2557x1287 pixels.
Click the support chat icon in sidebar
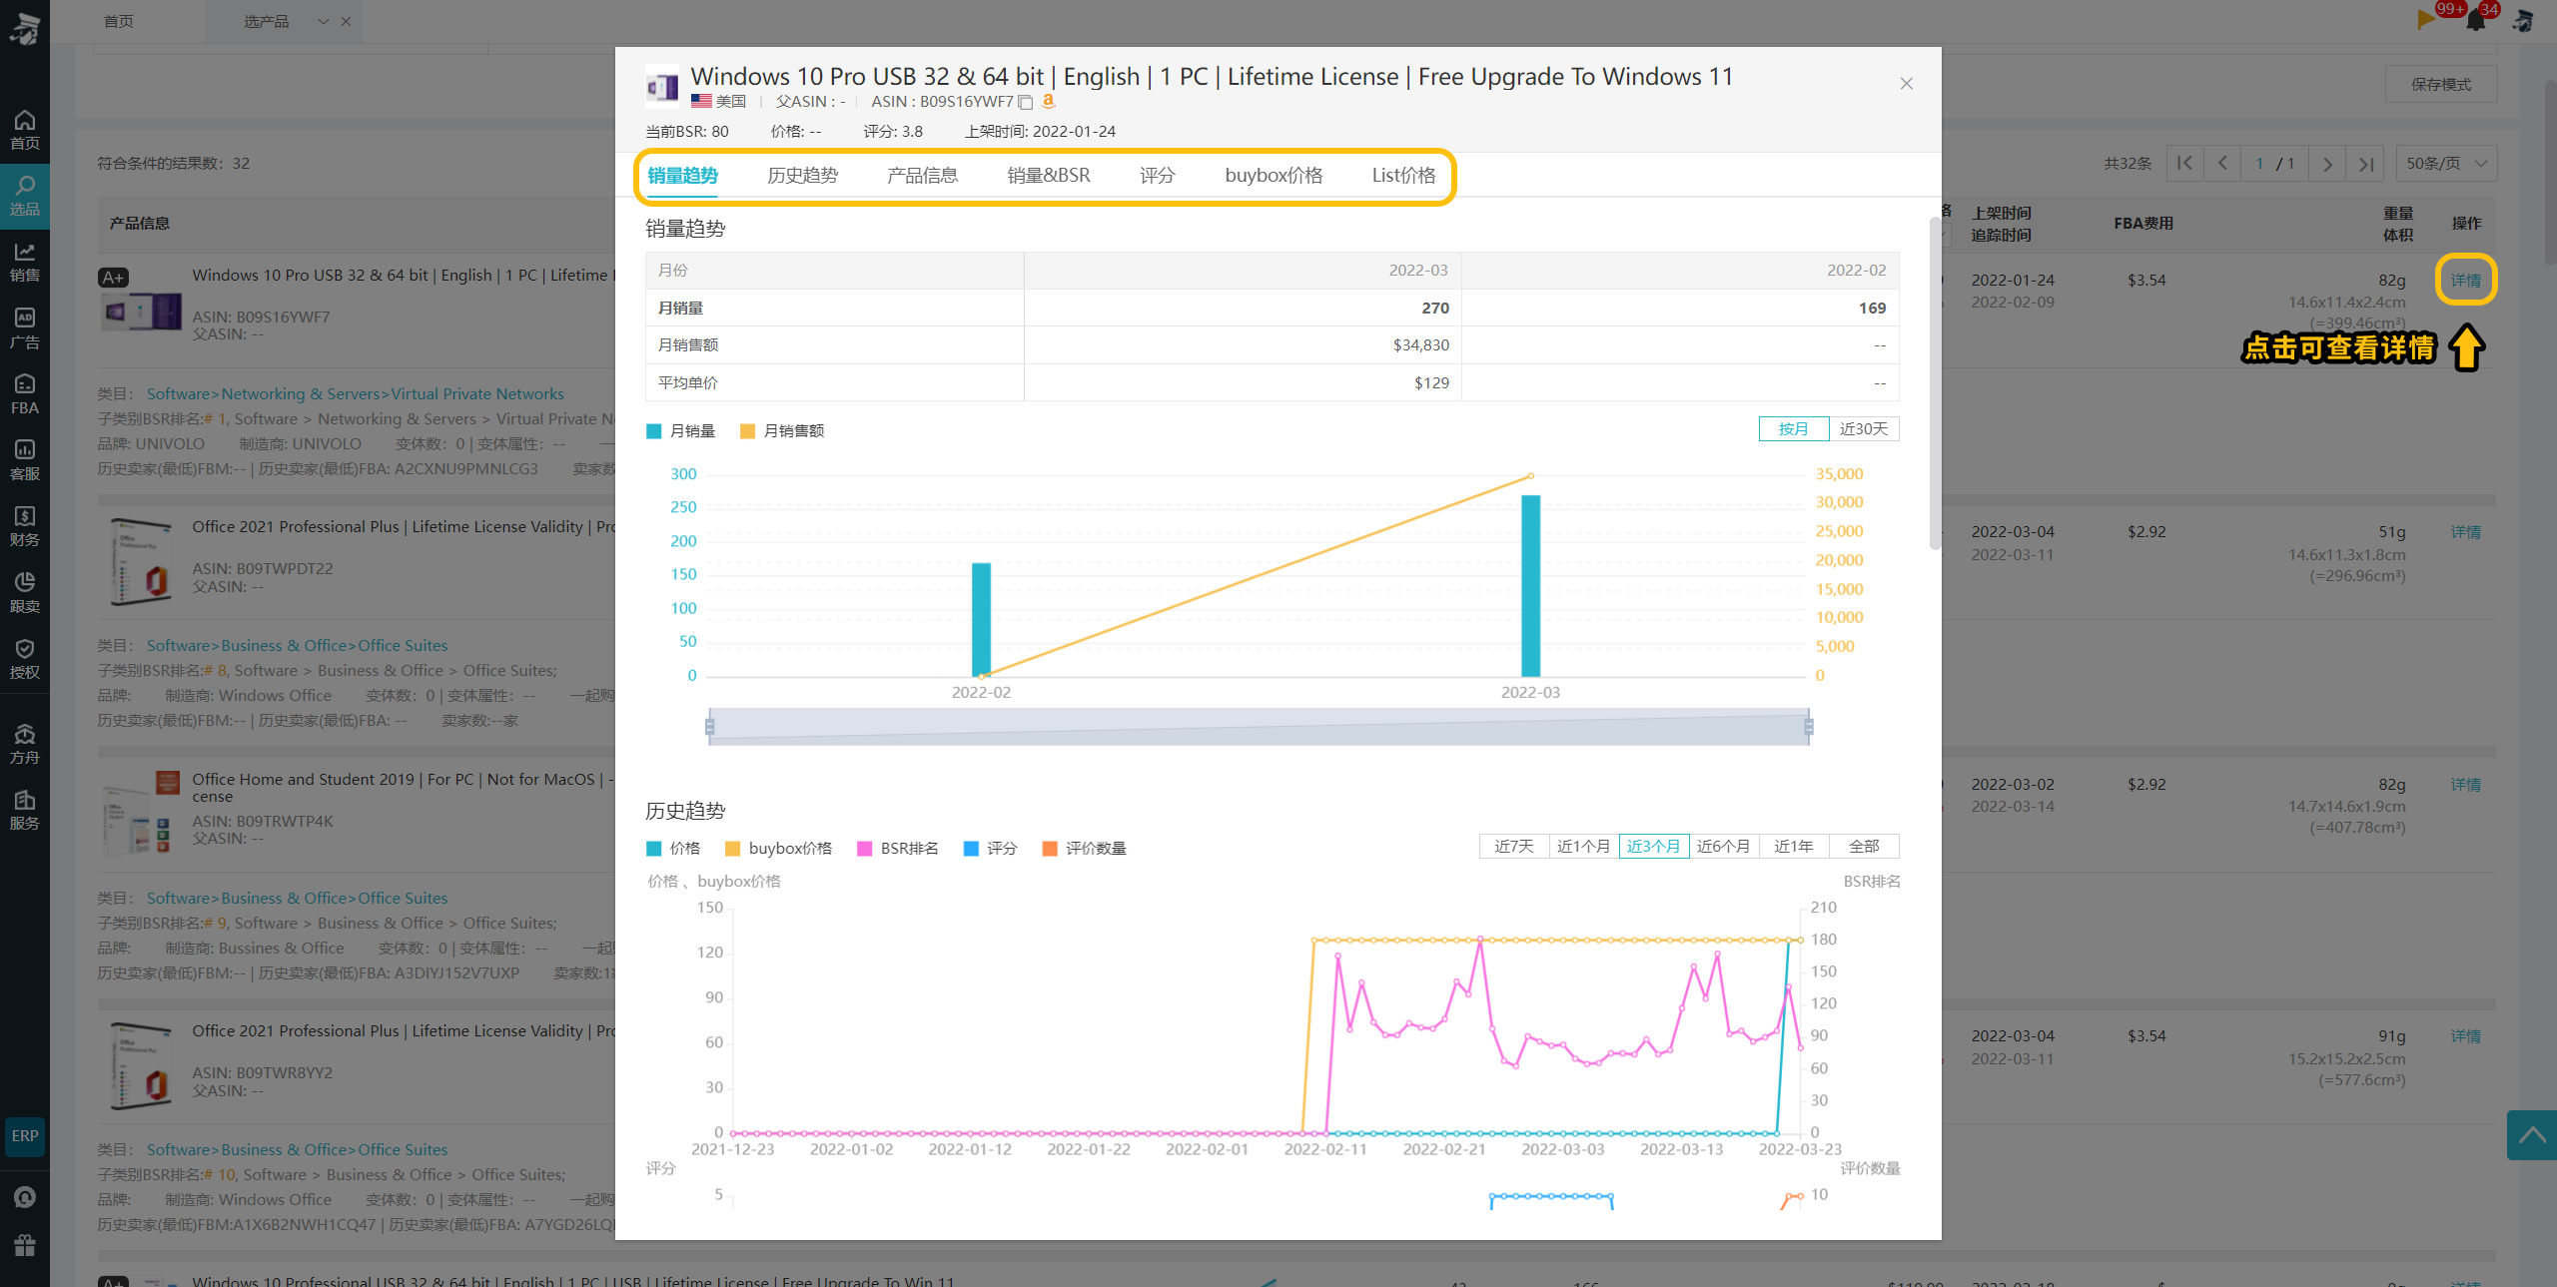pos(25,1197)
